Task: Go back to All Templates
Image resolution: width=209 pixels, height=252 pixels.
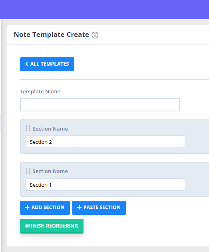Action: tap(47, 64)
